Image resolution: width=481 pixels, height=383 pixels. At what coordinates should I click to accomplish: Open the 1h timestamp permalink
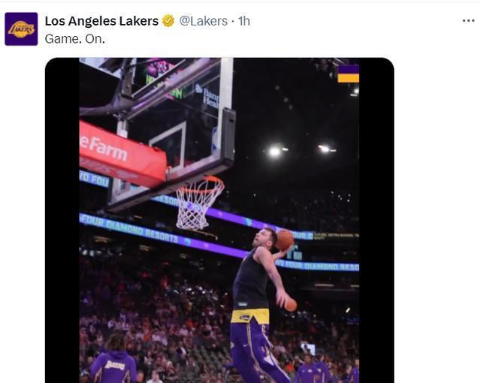pyautogui.click(x=244, y=21)
